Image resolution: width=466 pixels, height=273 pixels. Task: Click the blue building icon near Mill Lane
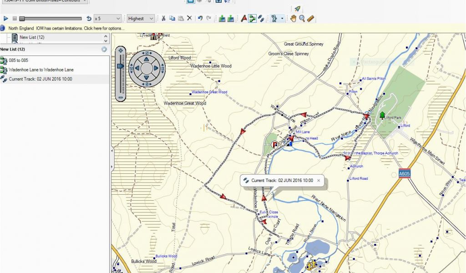coord(289,143)
